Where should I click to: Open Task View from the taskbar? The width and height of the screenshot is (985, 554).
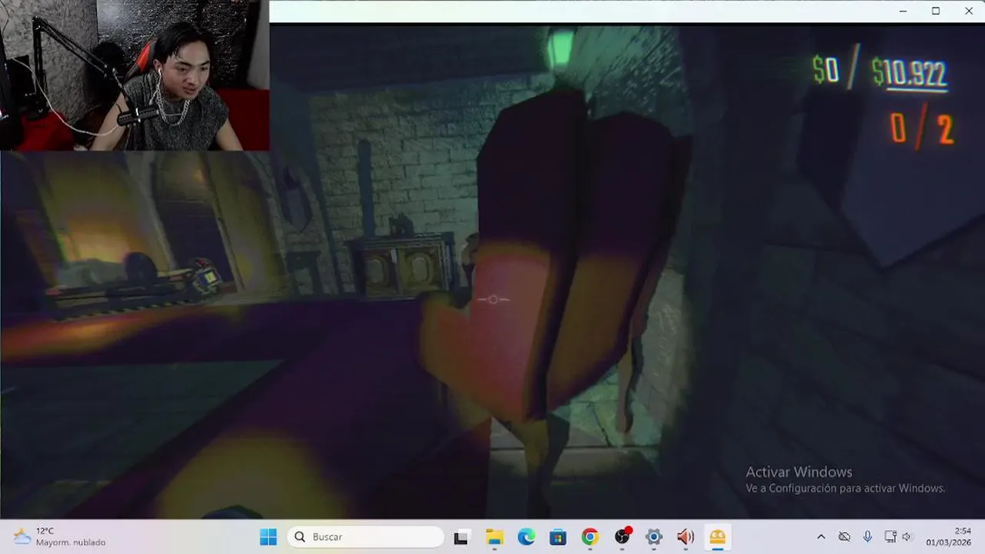(461, 537)
